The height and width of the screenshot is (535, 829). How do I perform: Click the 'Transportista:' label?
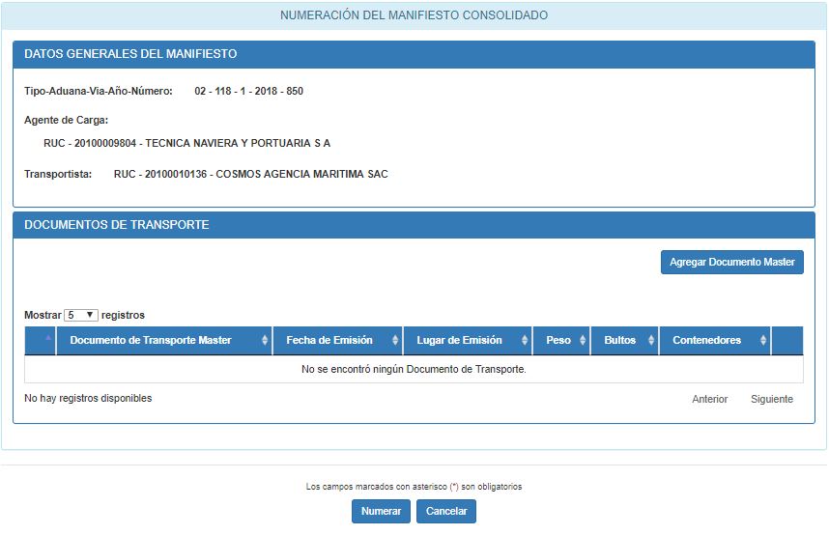58,174
